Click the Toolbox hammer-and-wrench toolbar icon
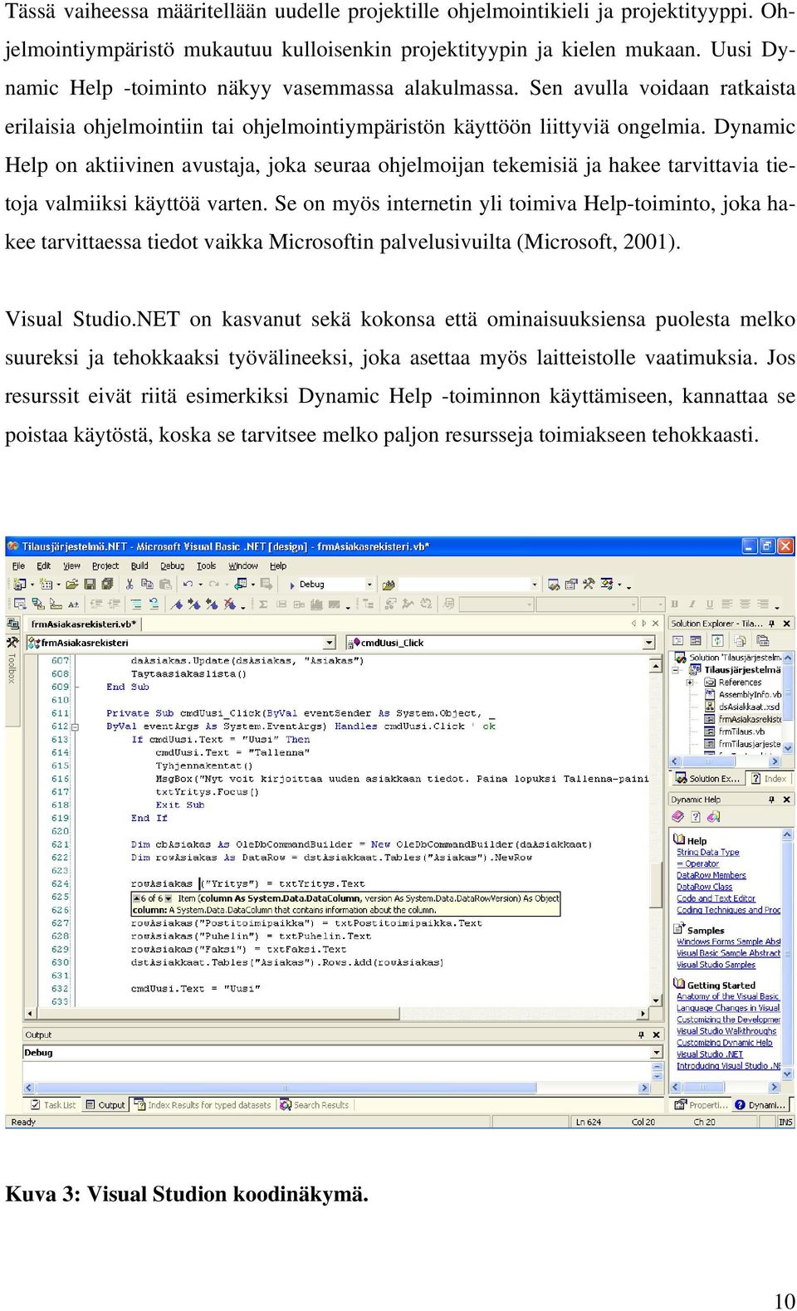 click(589, 585)
